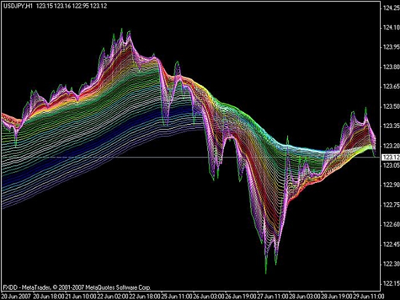Click the 26 Jun 19:00 time label
This screenshot has width=400, height=300.
[x=241, y=296]
